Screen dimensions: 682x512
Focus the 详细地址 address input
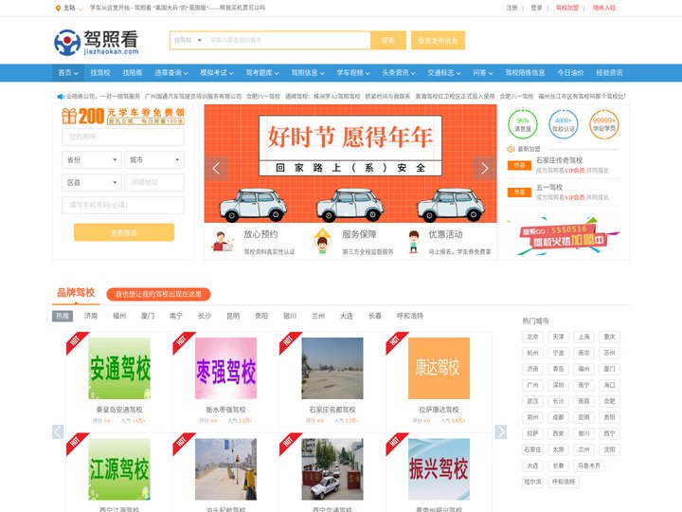point(154,182)
